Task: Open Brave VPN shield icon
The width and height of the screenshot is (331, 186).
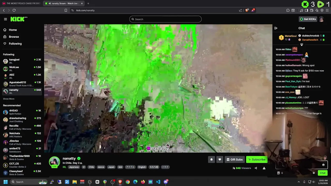Action: [x=322, y=10]
